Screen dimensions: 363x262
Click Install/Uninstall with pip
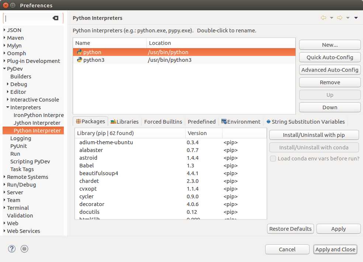pyautogui.click(x=314, y=135)
